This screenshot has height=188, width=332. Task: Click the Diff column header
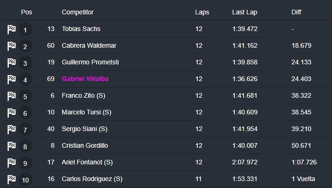(296, 12)
